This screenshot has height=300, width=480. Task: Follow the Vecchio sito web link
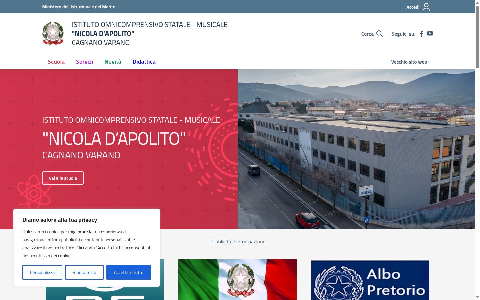(x=409, y=62)
